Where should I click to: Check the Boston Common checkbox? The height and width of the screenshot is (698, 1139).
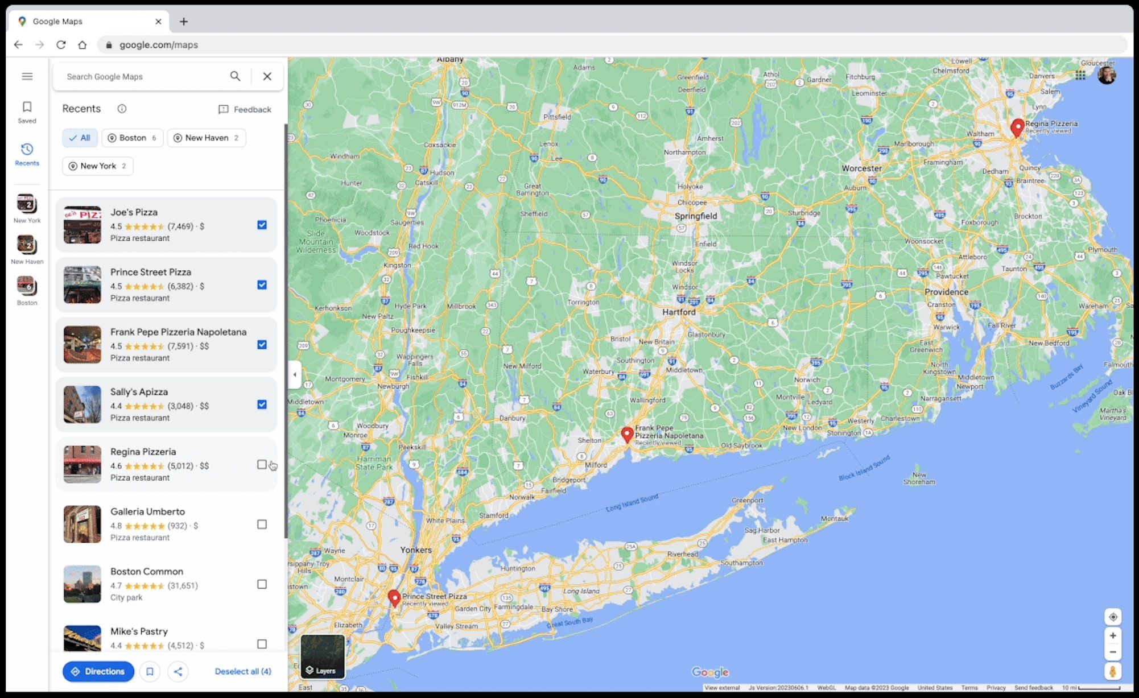(262, 584)
